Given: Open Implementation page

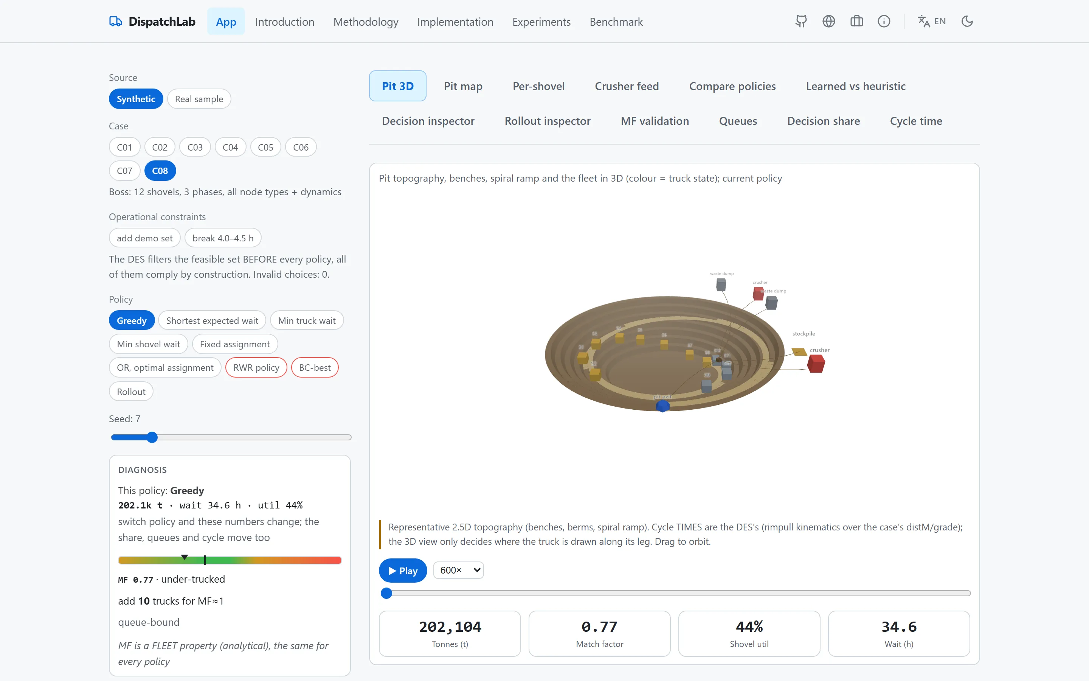Looking at the screenshot, I should 455,21.
